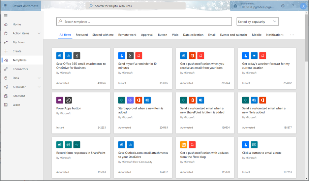
Task: Click the AI Builder icon
Action: pyautogui.click(x=6, y=87)
